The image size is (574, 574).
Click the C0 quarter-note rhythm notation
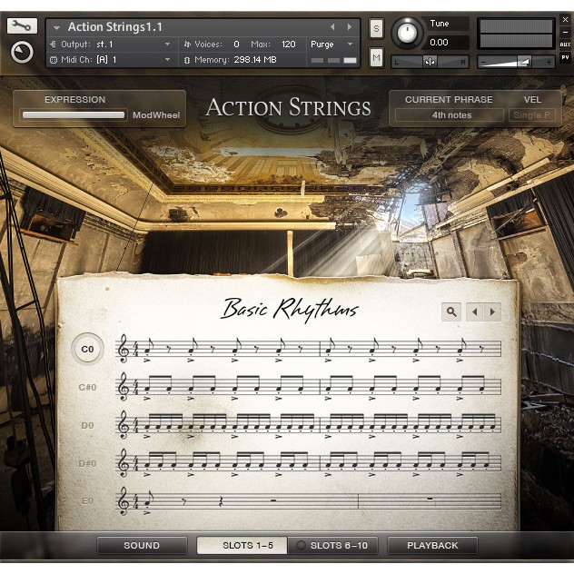[309, 349]
